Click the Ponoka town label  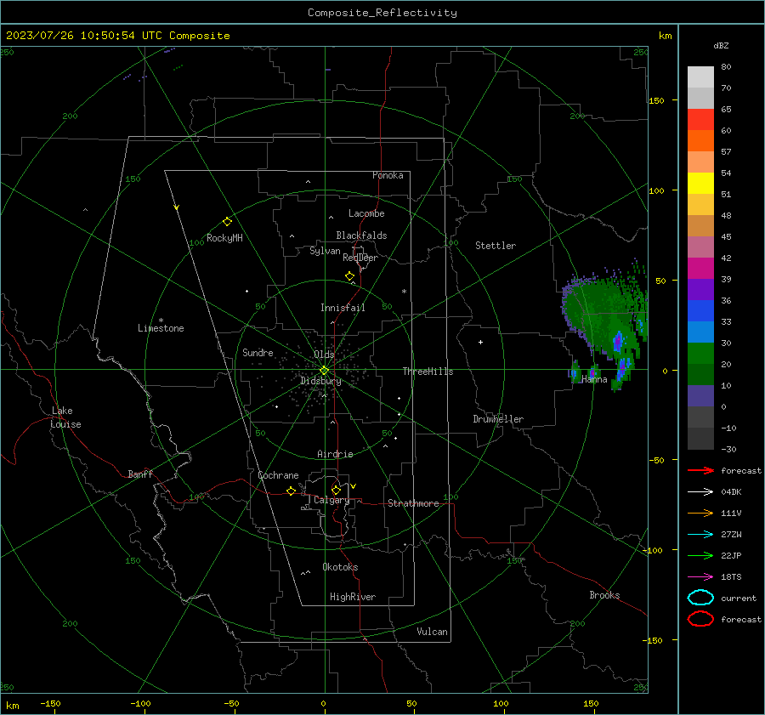pos(388,175)
